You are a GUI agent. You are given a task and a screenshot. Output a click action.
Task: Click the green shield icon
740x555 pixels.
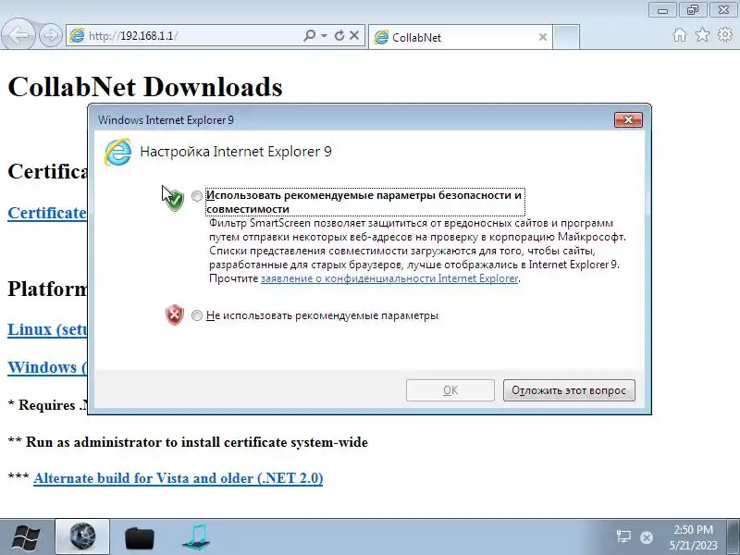coord(175,200)
